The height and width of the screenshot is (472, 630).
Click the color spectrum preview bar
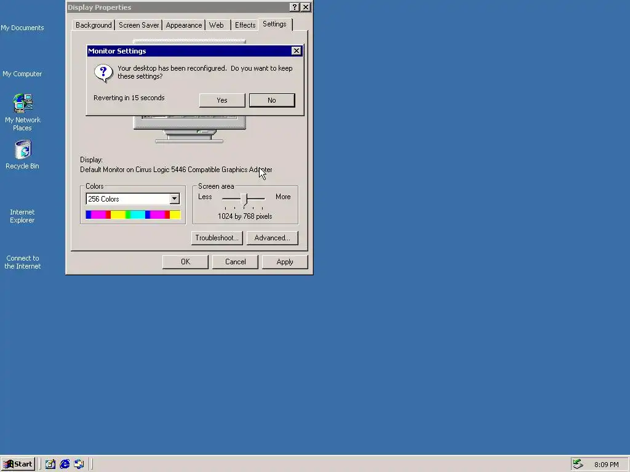tap(133, 214)
